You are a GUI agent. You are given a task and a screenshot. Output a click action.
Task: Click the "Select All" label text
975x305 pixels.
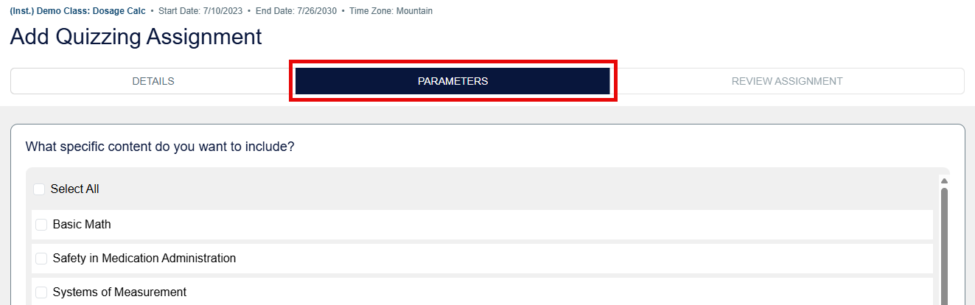pyautogui.click(x=74, y=189)
